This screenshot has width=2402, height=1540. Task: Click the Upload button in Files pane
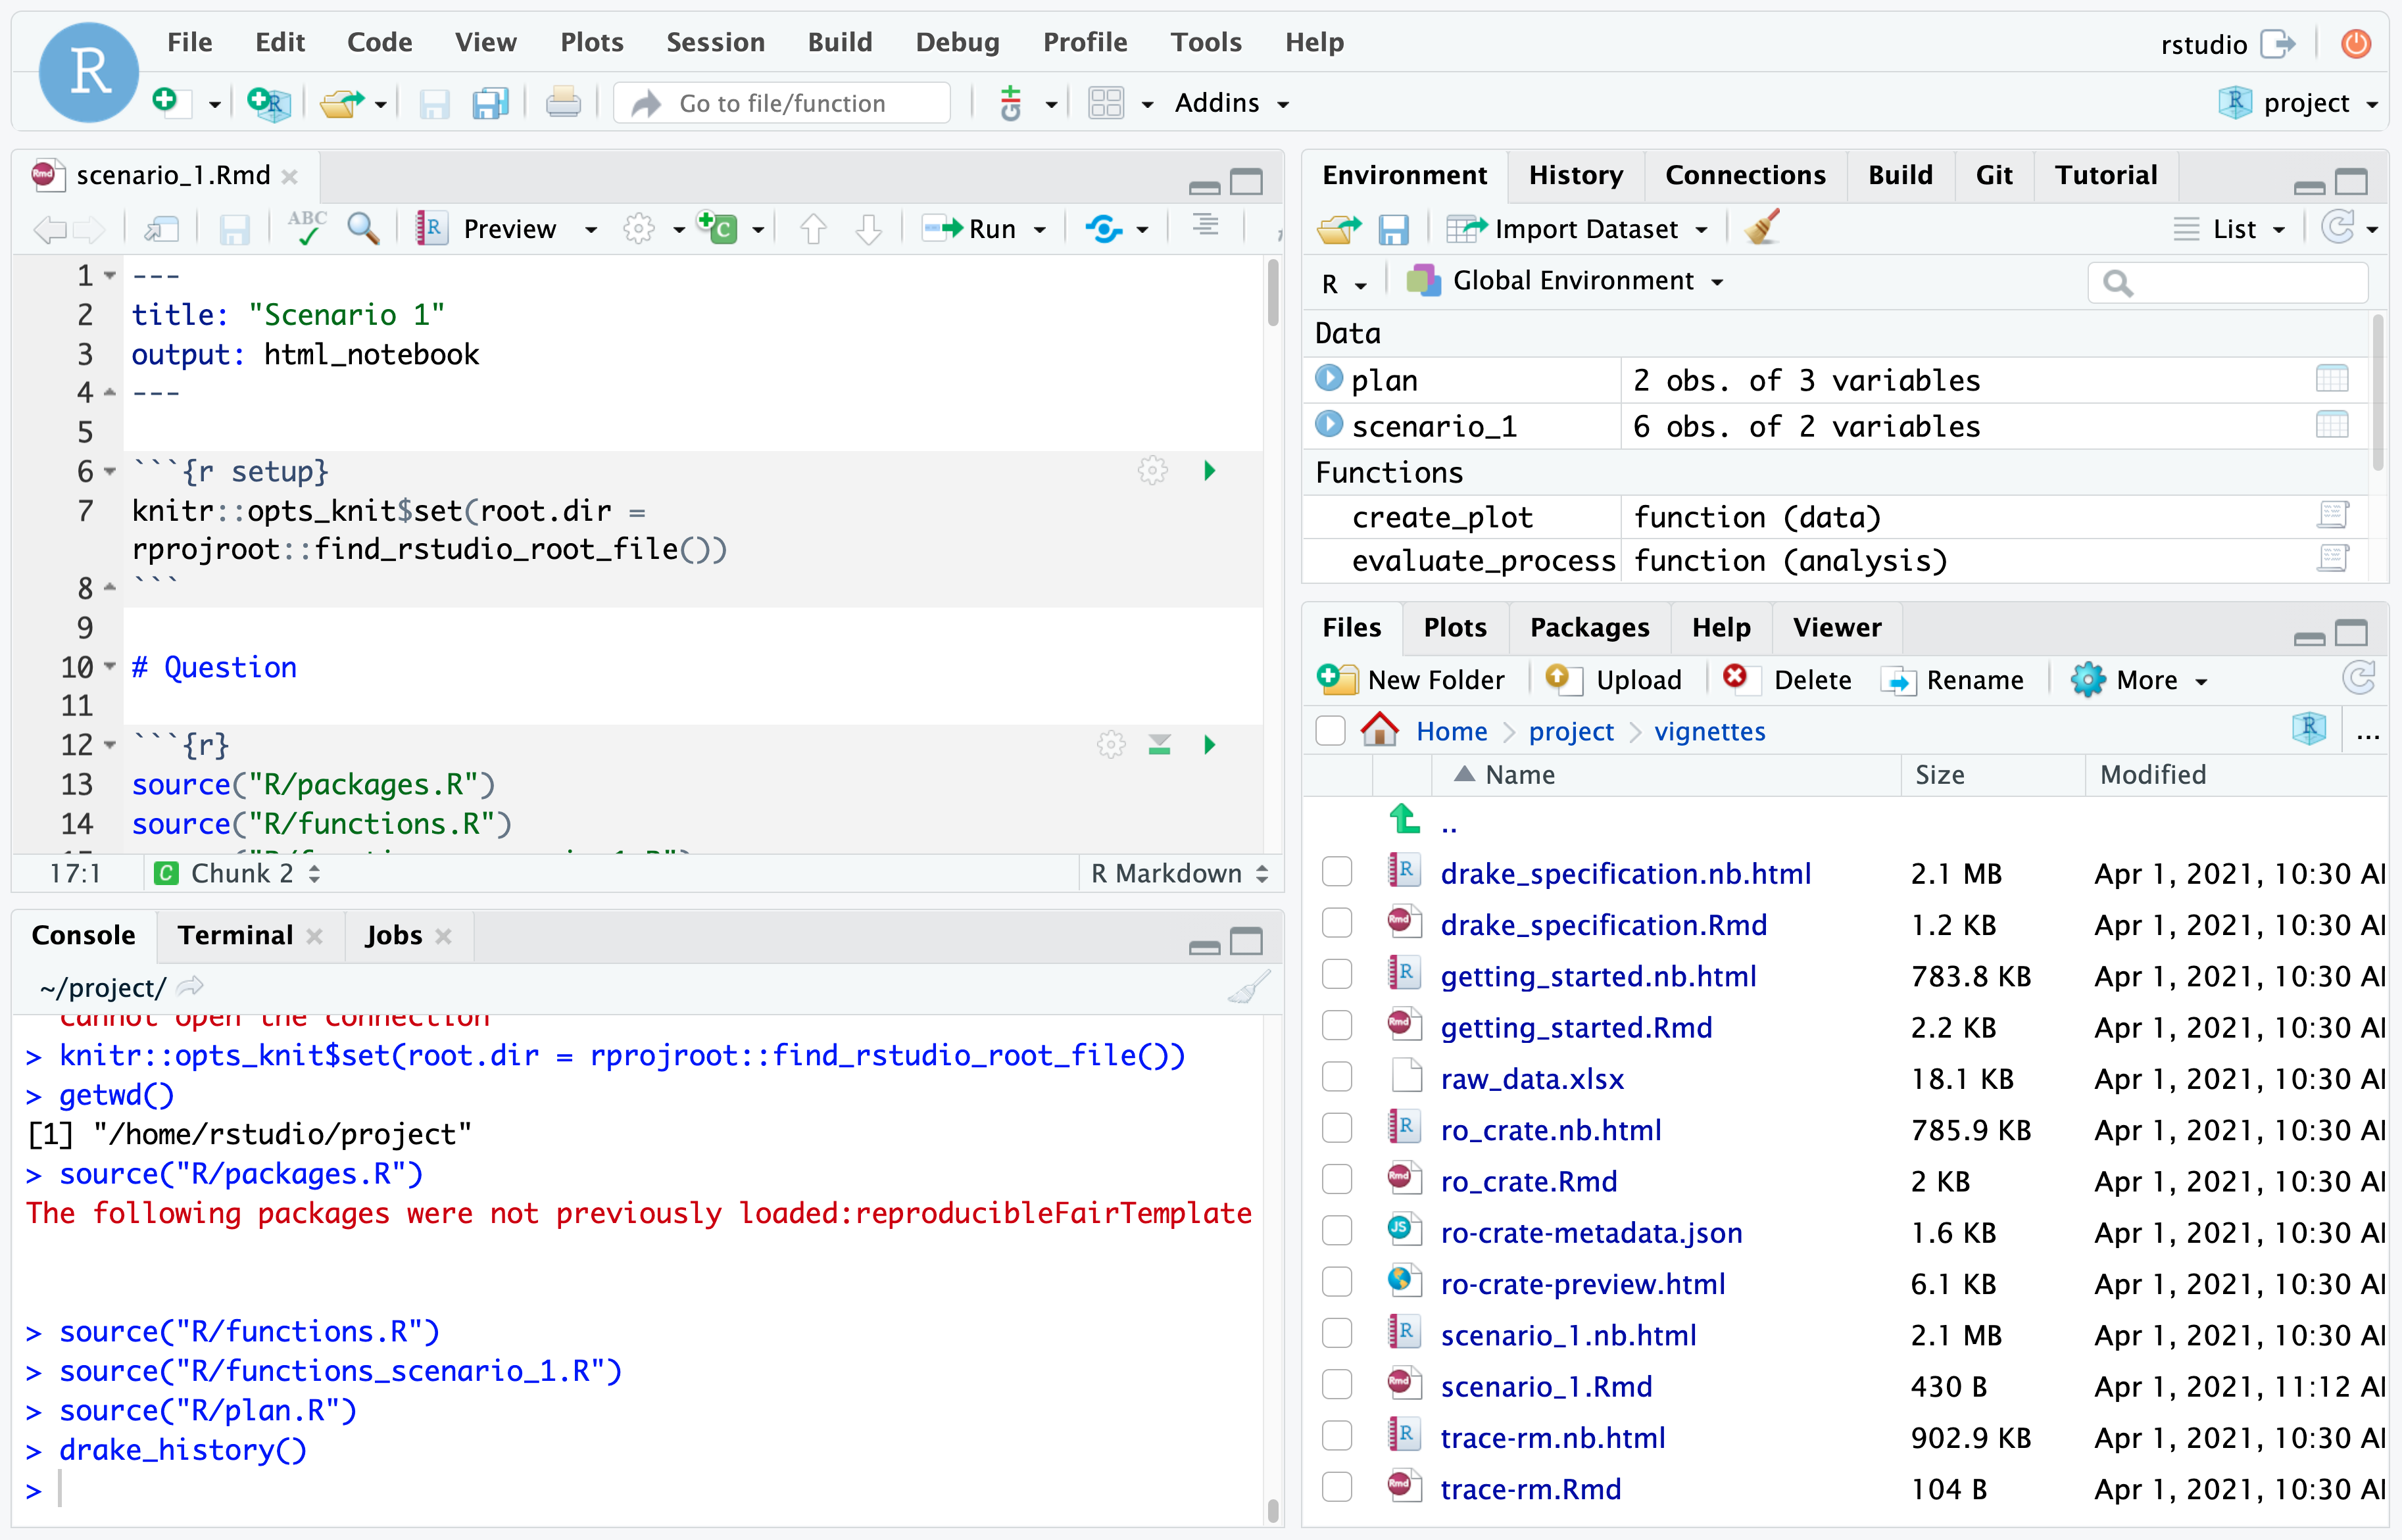coord(1613,680)
